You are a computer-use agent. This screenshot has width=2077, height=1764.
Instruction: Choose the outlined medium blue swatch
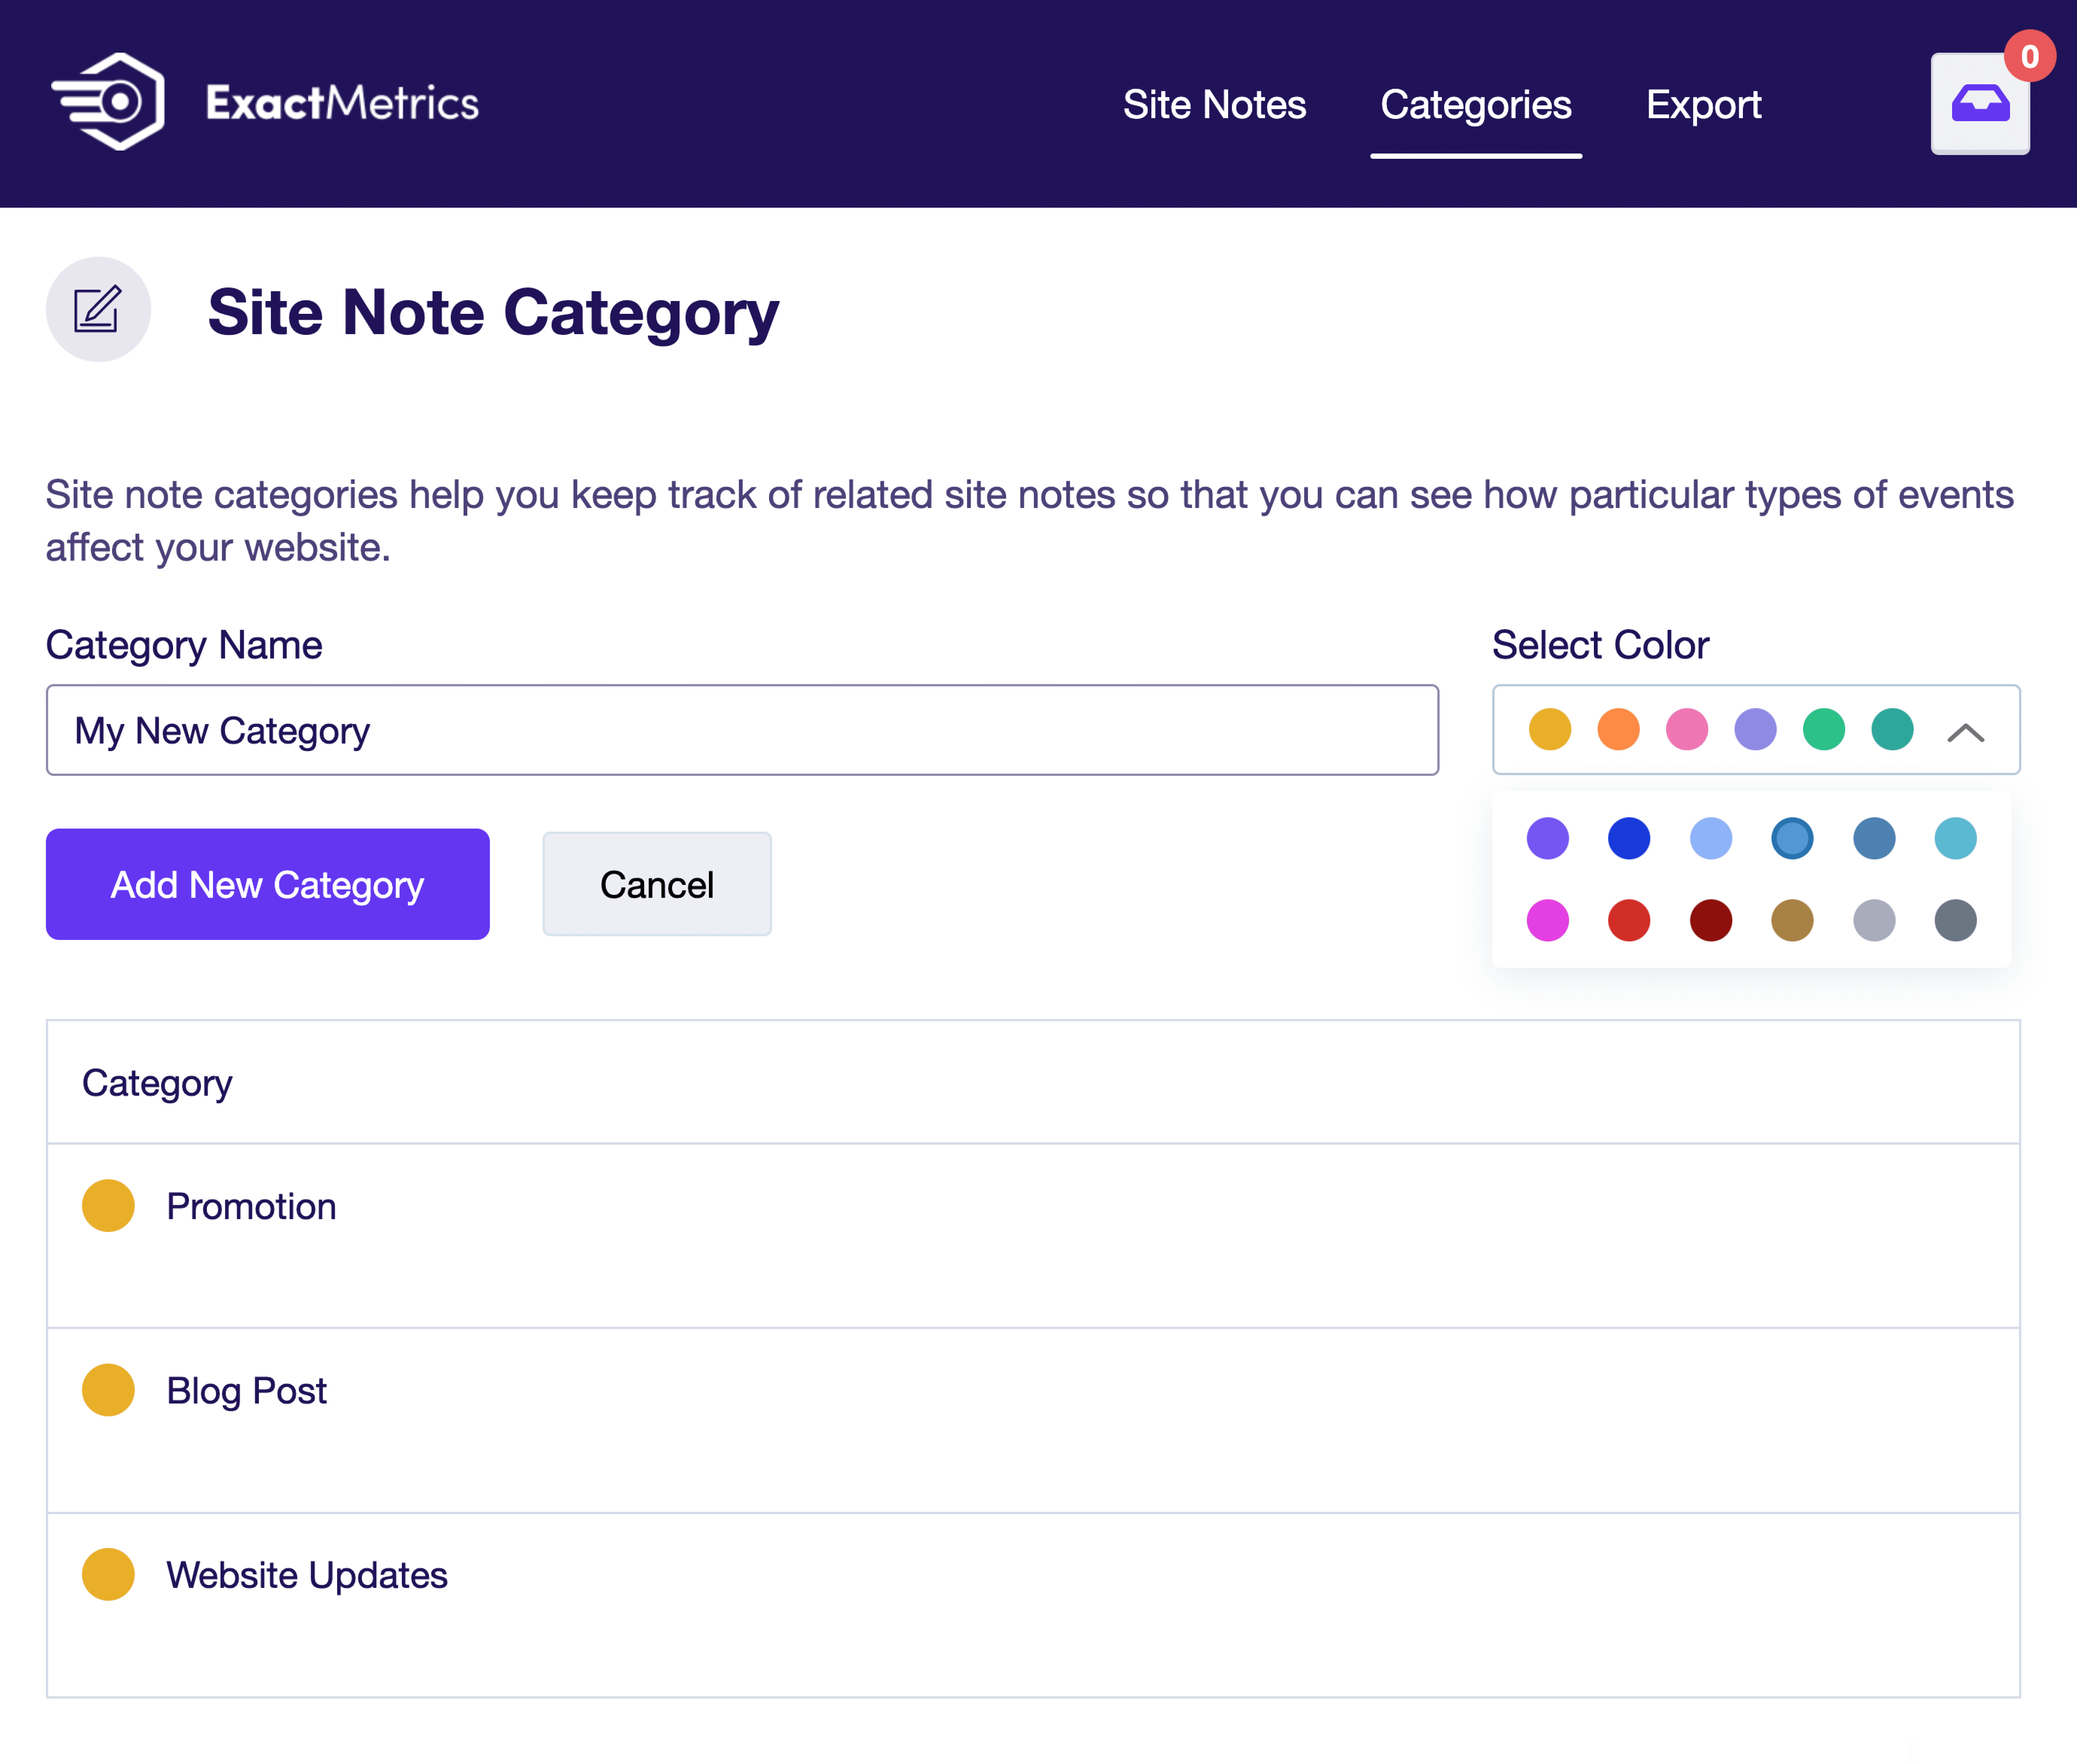1792,838
